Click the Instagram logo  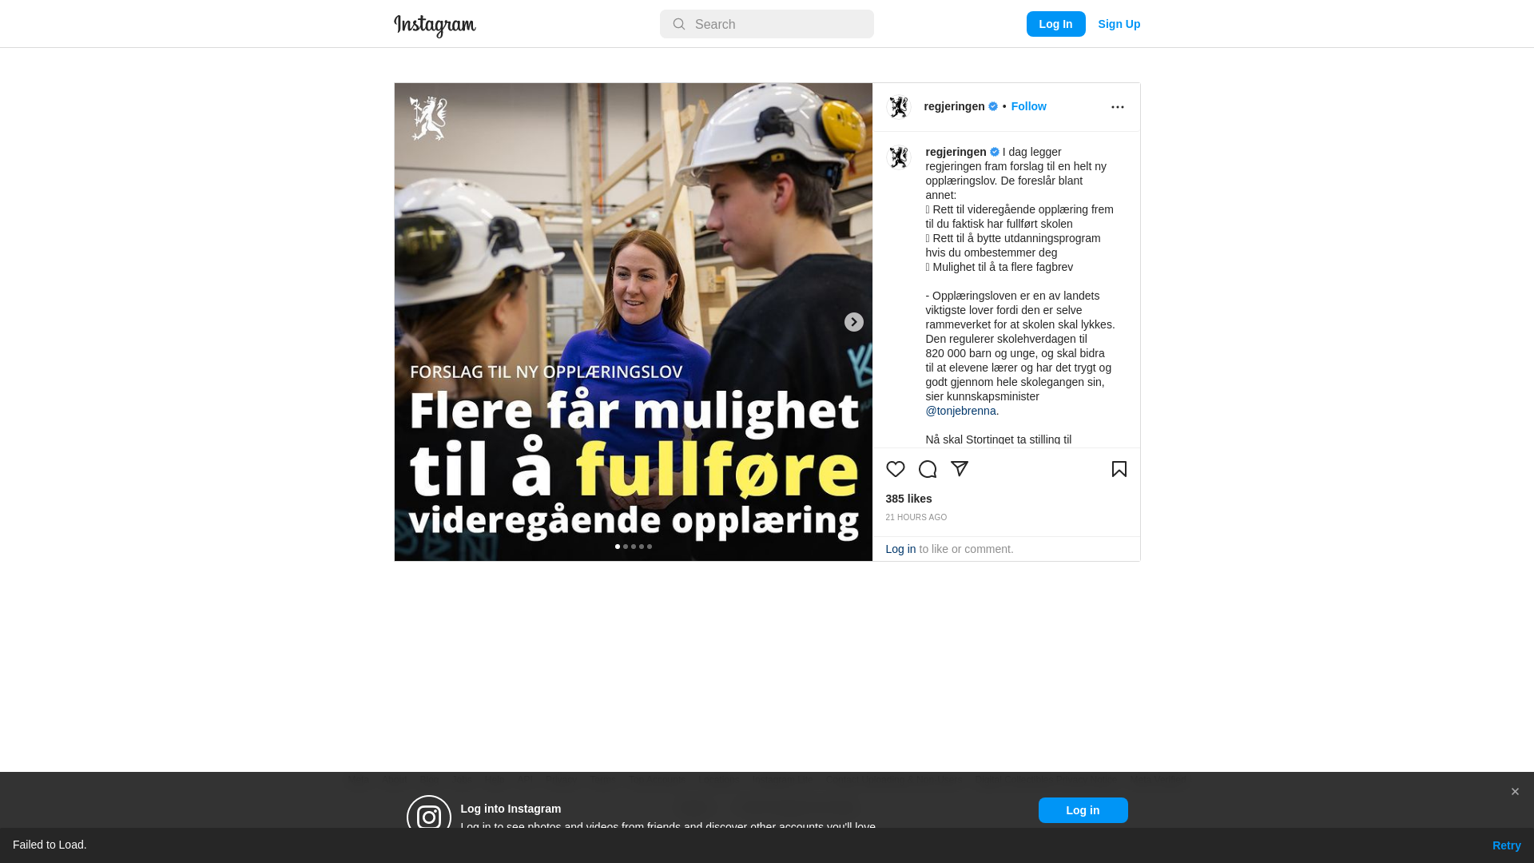pos(435,26)
